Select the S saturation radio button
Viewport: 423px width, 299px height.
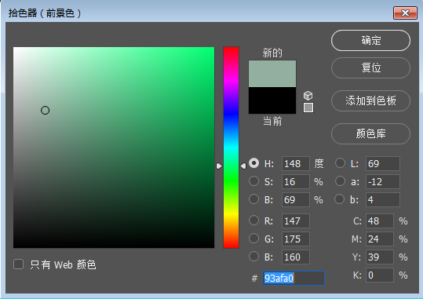[253, 181]
